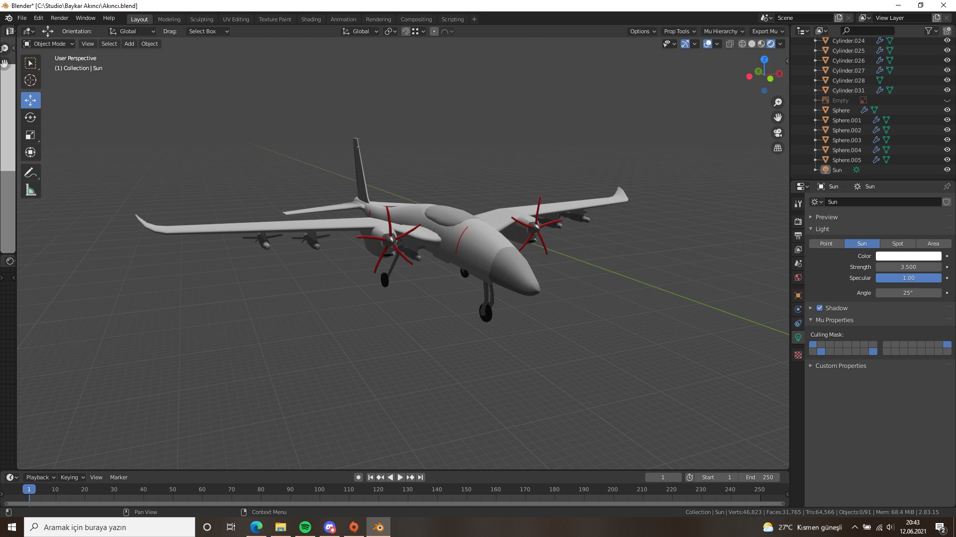This screenshot has height=537, width=956.
Task: Select the Scale tool
Action: point(30,135)
